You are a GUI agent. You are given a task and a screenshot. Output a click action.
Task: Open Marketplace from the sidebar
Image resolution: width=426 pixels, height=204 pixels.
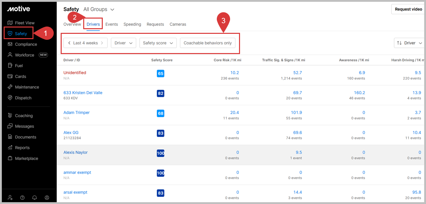(23, 158)
